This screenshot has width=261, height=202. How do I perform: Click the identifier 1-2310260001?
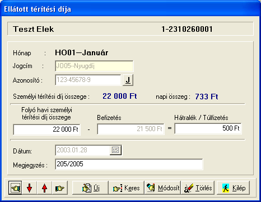(187, 29)
